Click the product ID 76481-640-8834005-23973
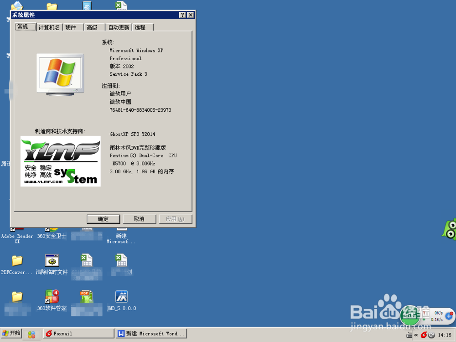 (140, 110)
